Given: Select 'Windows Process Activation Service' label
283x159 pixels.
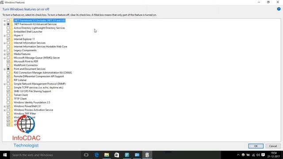Looking at the screenshot, I should click(x=34, y=110).
